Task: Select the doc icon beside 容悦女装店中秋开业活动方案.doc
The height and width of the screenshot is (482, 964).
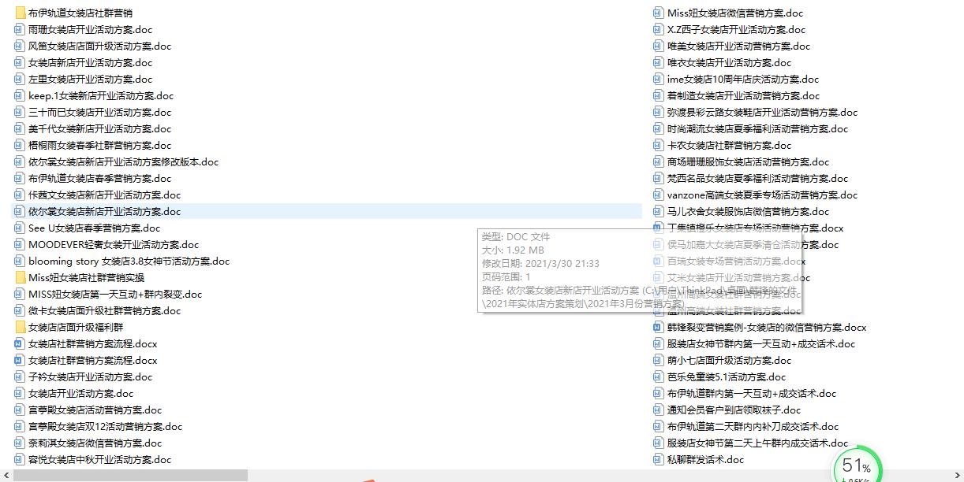Action: (20, 459)
